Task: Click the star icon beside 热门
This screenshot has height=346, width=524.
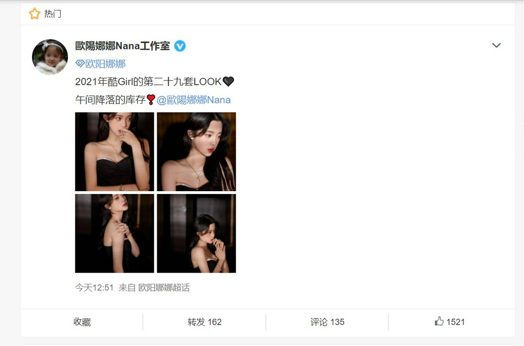Action: click(x=34, y=14)
